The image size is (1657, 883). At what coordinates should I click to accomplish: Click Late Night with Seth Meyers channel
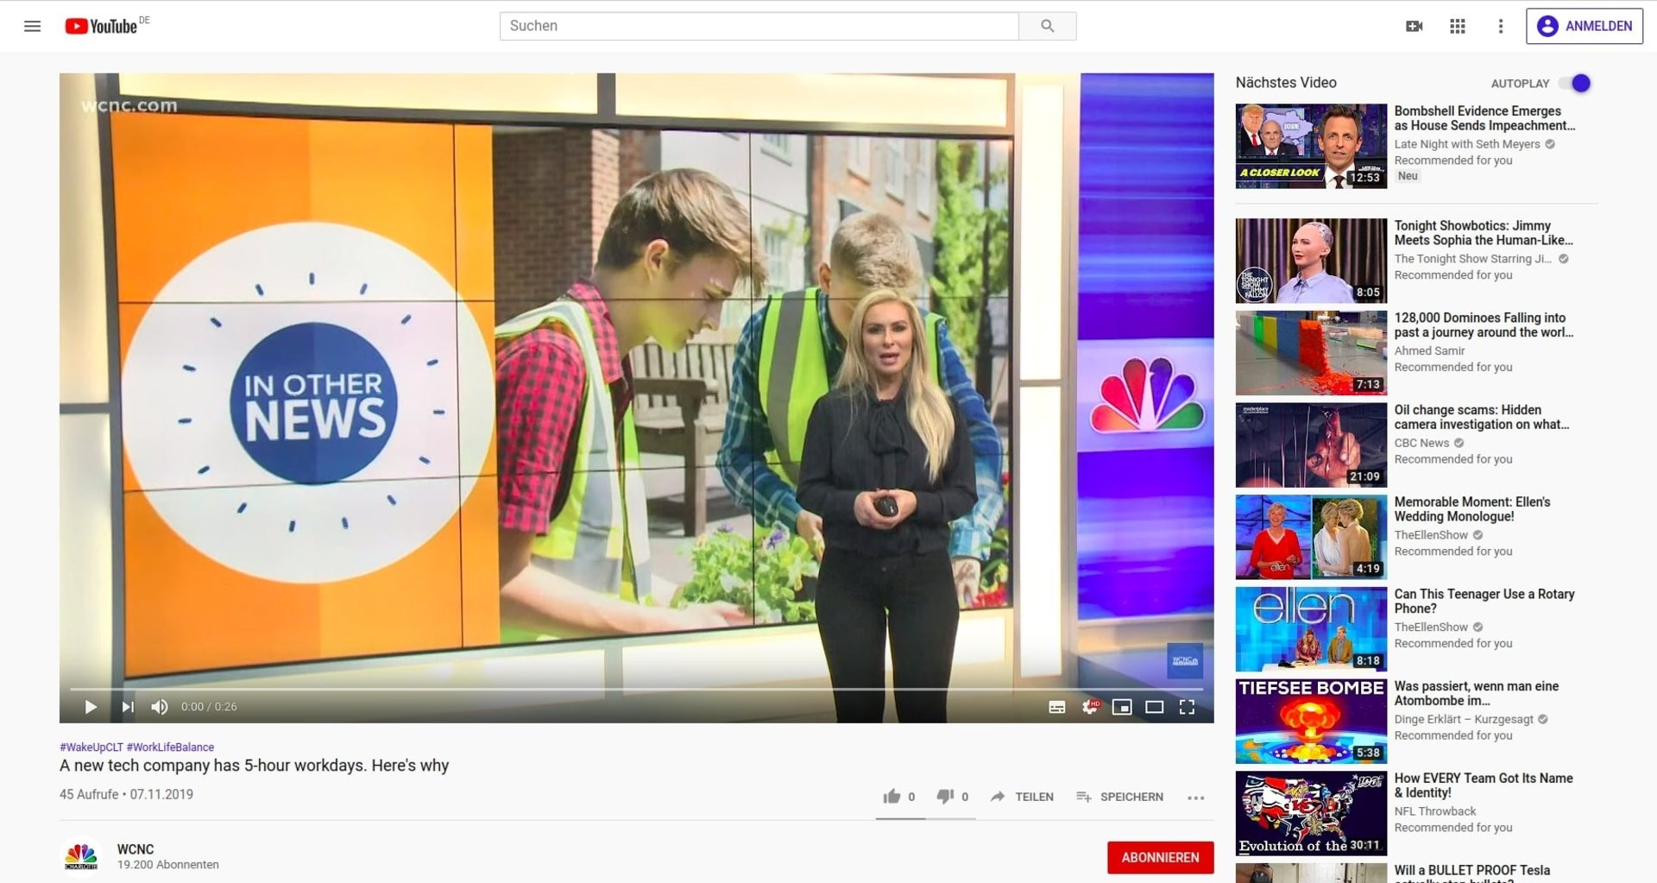1467,144
